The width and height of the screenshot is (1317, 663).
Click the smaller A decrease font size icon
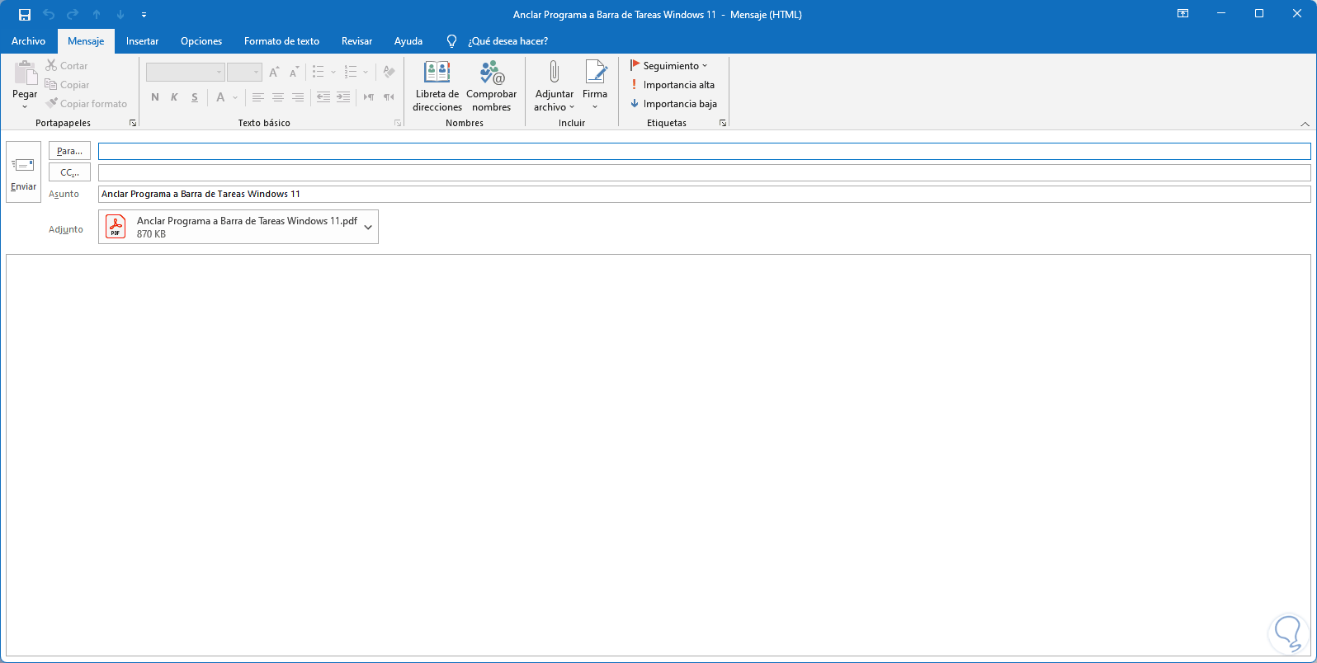pyautogui.click(x=294, y=73)
